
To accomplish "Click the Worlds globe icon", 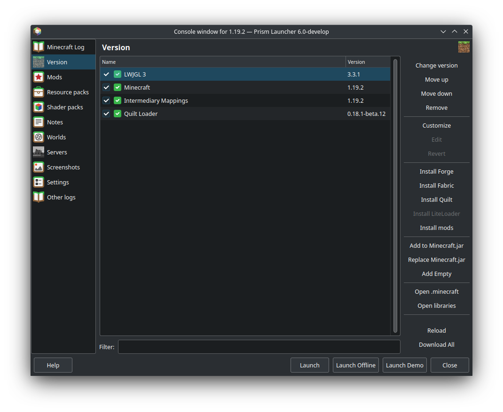I will 39,137.
